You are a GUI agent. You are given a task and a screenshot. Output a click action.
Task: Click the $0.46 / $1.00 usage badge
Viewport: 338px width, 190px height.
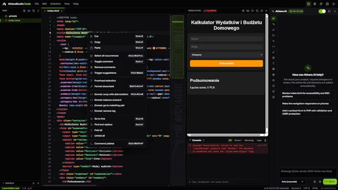[x=296, y=11]
